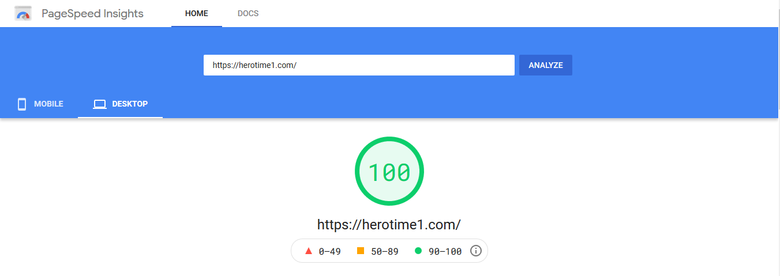Select the DESKTOP tab
The width and height of the screenshot is (780, 276).
120,104
